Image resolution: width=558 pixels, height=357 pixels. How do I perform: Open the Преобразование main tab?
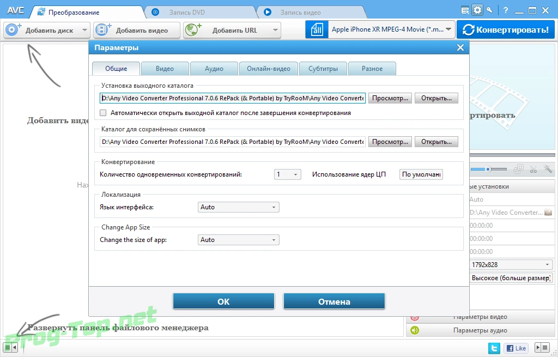[87, 12]
